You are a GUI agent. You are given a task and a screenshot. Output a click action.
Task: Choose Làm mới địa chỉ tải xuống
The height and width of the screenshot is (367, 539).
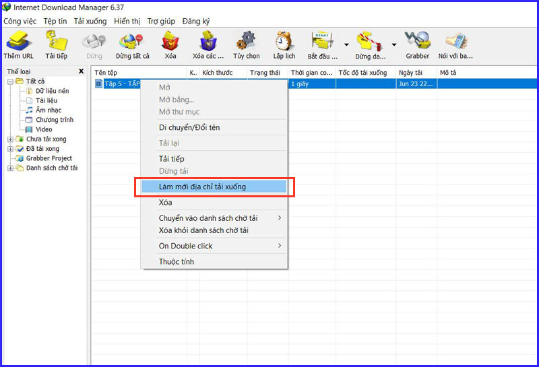(214, 187)
